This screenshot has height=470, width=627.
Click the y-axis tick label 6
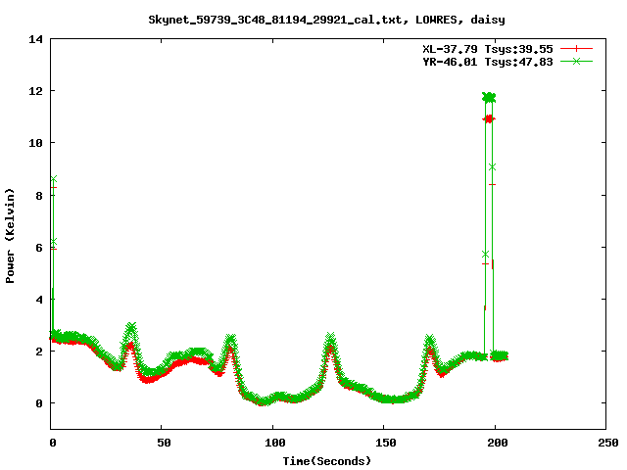(39, 248)
